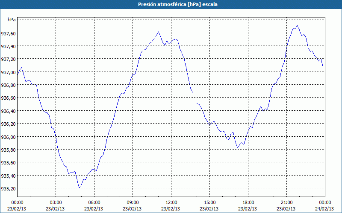This screenshot has width=342, height=213.
Task: Select the 936,80 y-axis value
Action: point(8,85)
